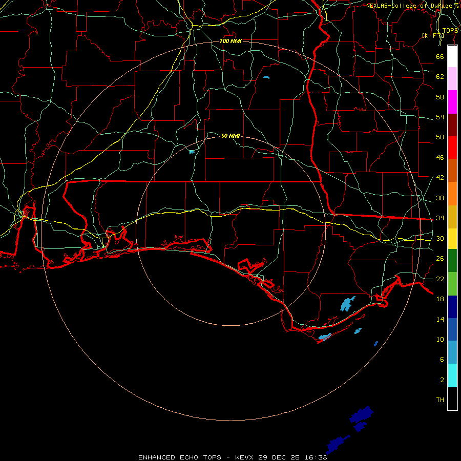Image resolution: width=461 pixels, height=461 pixels.
Task: Click the "50" legend value on scale
Action: click(440, 137)
